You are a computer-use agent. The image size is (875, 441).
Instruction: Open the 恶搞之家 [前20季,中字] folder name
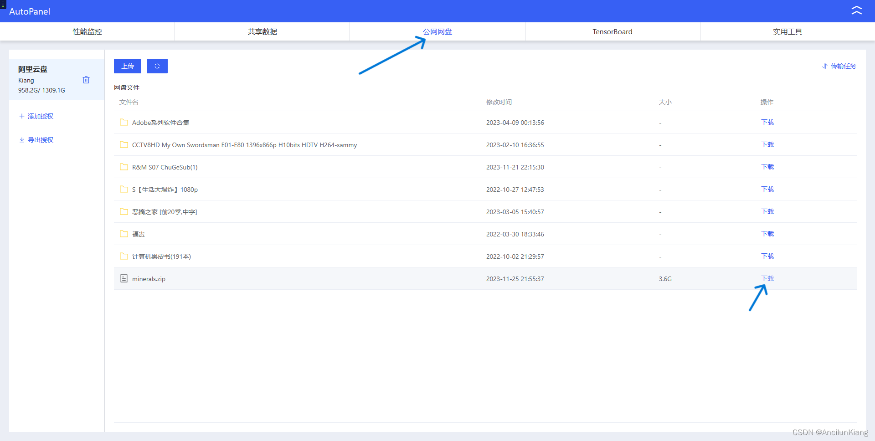tap(165, 212)
